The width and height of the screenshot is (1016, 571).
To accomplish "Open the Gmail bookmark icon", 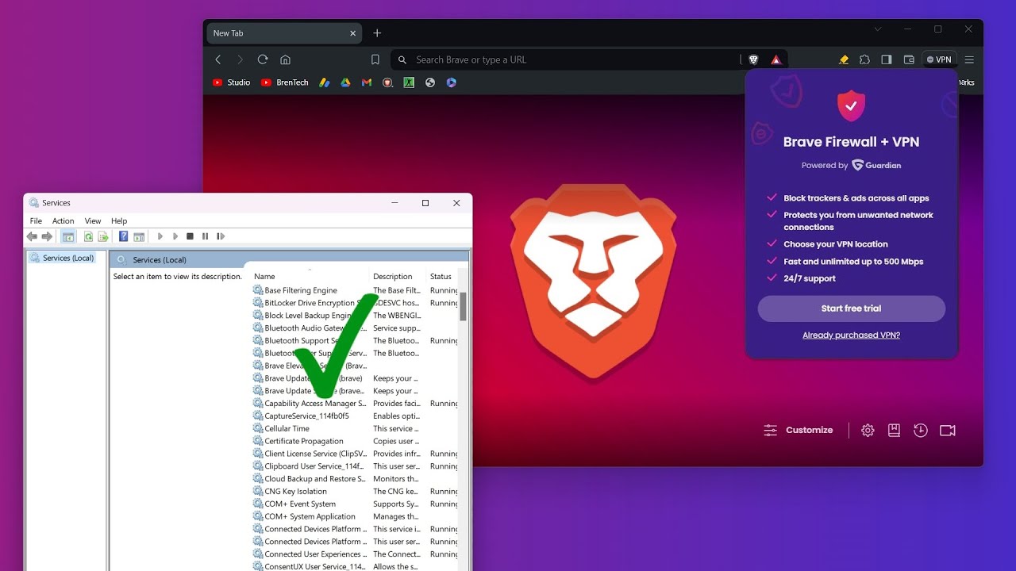I will pyautogui.click(x=367, y=82).
